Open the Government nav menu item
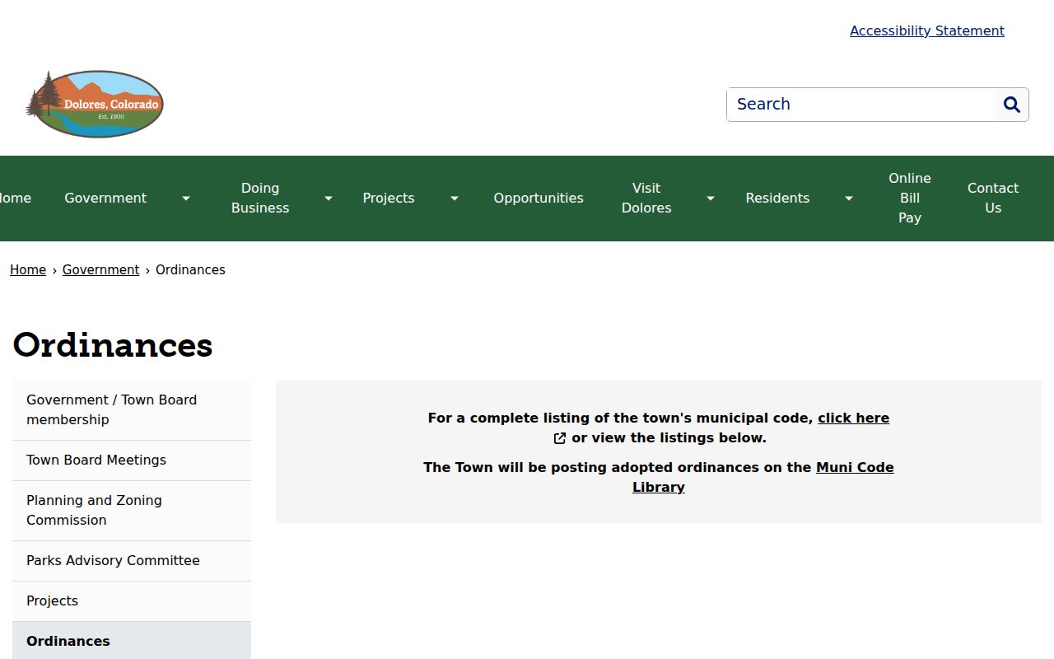 click(x=105, y=199)
